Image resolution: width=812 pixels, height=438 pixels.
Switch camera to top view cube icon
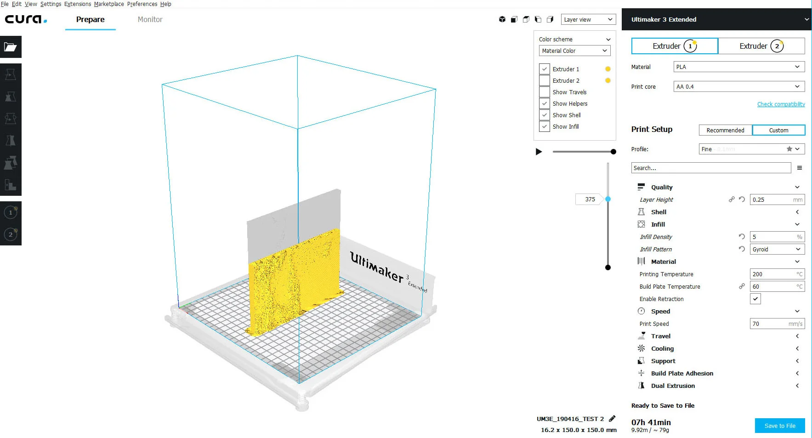pyautogui.click(x=526, y=19)
